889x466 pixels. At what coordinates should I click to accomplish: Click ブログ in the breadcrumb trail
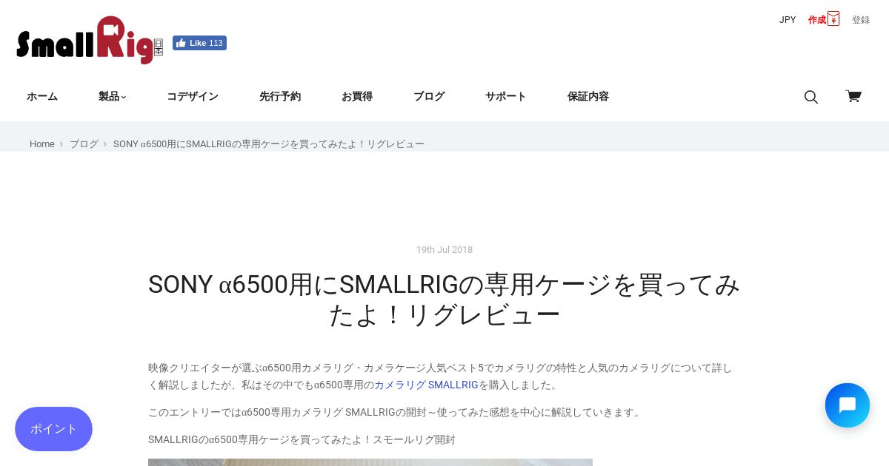84,144
